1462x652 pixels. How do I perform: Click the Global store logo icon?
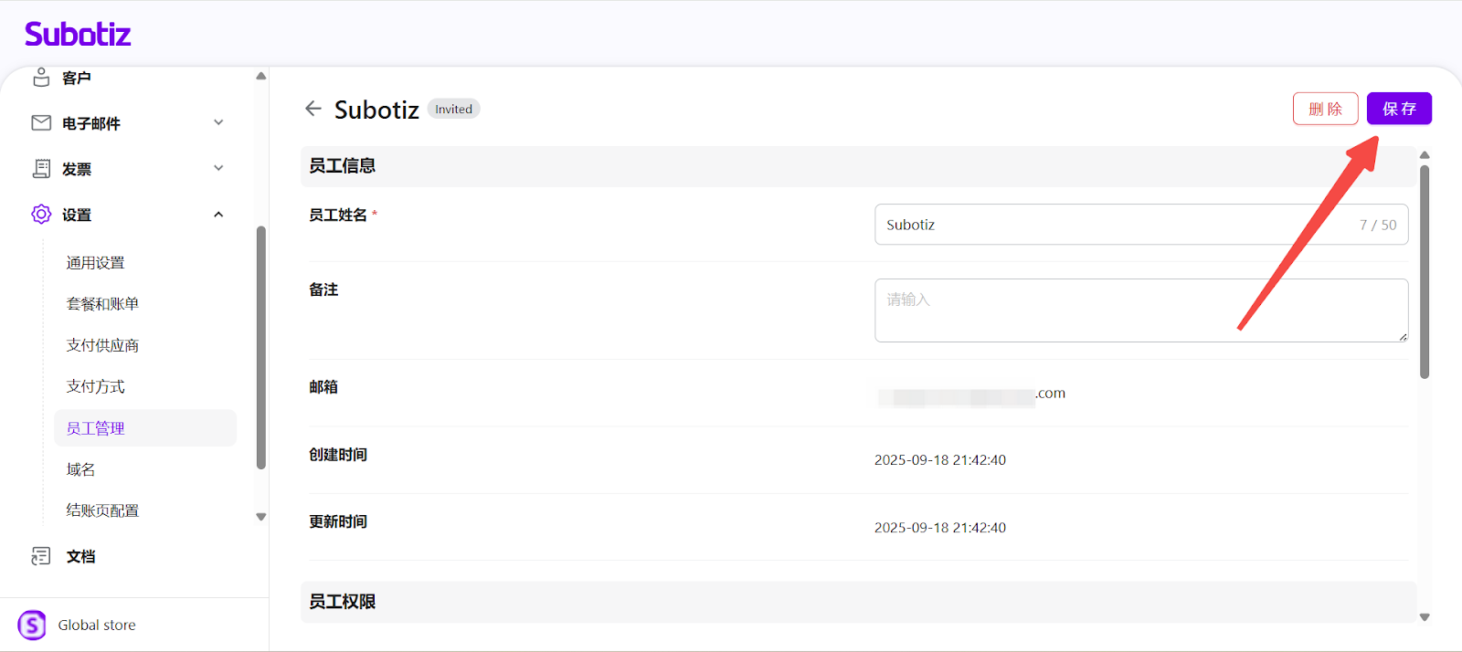pyautogui.click(x=32, y=625)
